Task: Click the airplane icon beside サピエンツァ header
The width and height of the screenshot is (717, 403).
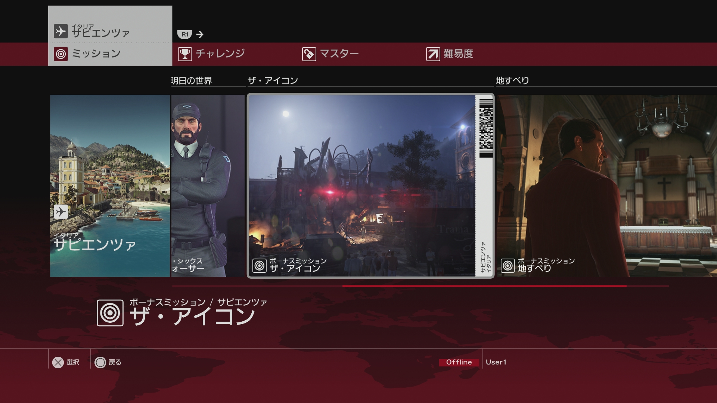Action: tap(60, 31)
